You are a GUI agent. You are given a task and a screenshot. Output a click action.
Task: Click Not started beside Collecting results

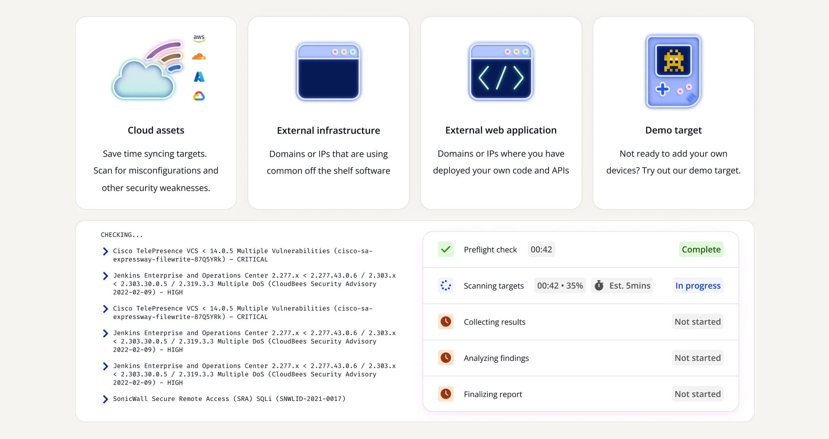(x=698, y=321)
